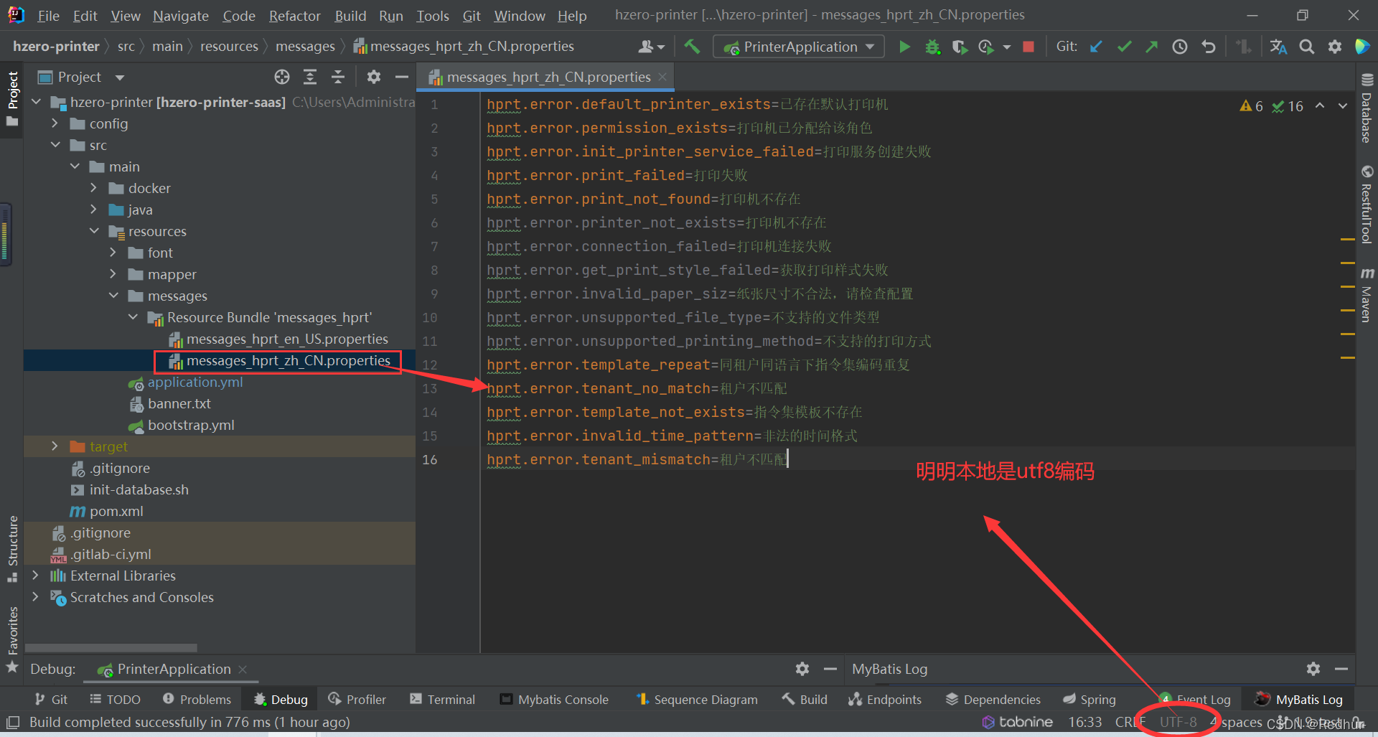Run with coverage shield icon
The image size is (1378, 737).
click(x=959, y=47)
